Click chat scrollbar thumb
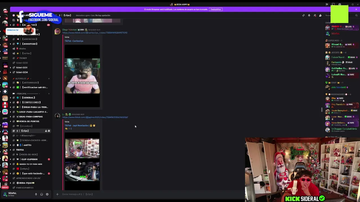 (322, 110)
